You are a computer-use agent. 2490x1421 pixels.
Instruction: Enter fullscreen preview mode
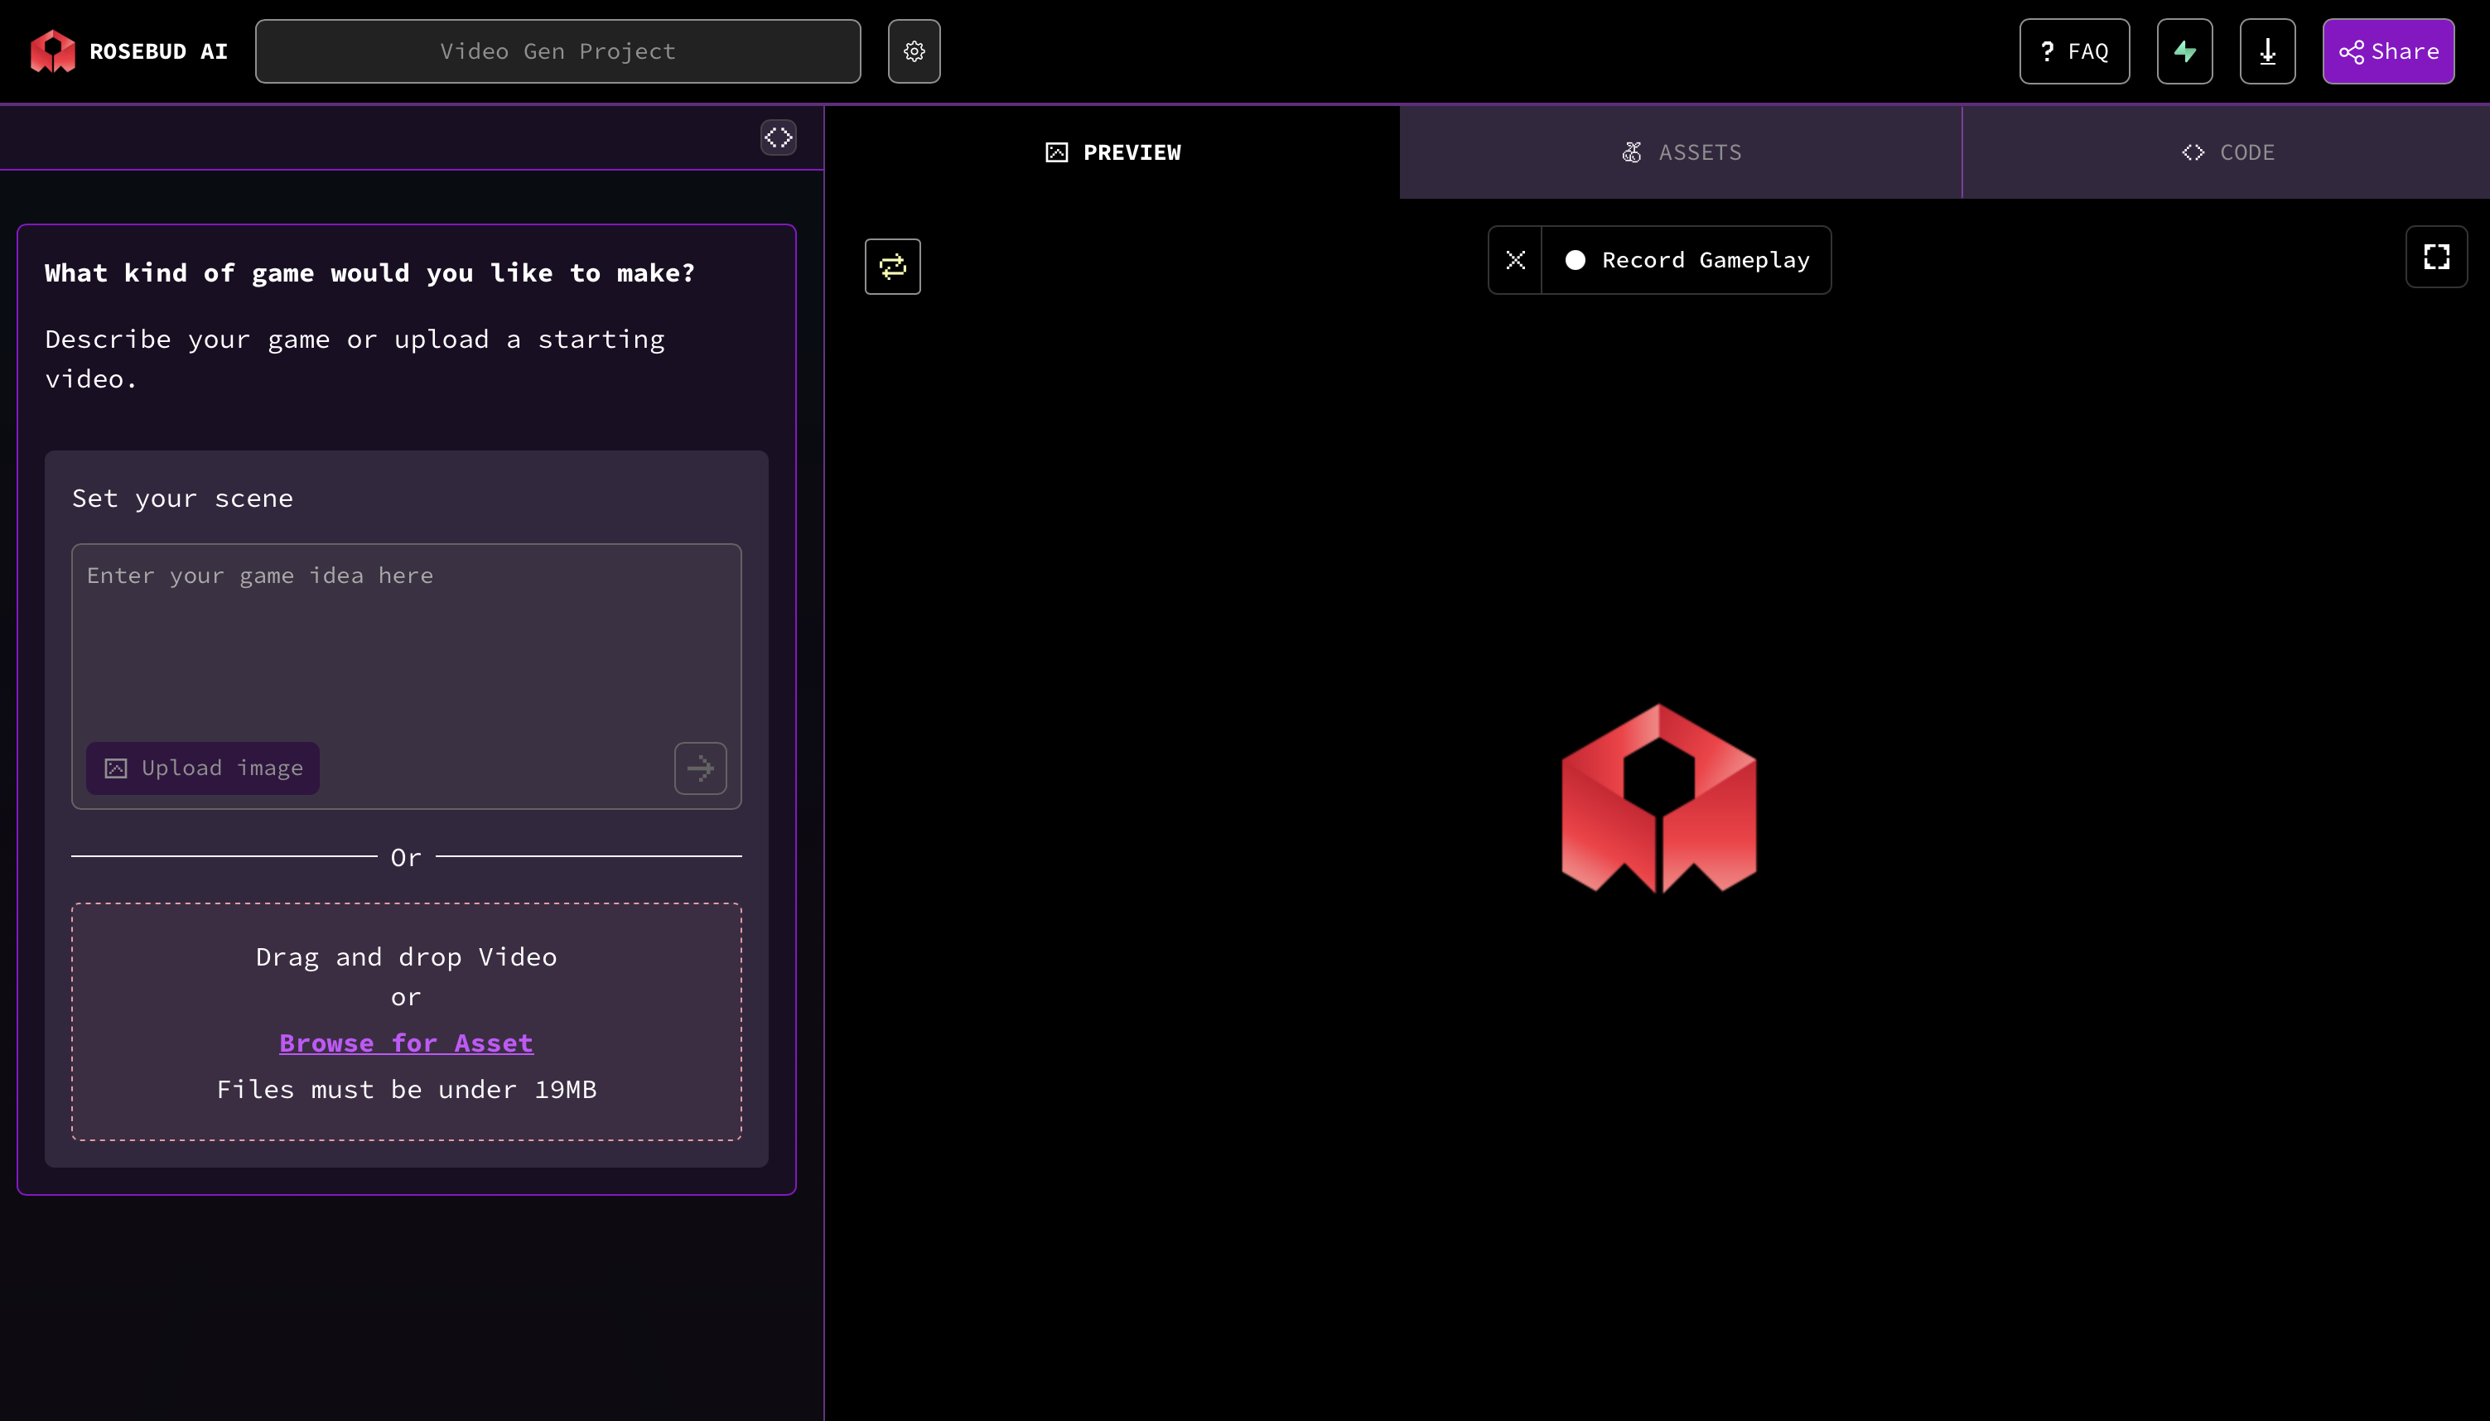coord(2436,257)
